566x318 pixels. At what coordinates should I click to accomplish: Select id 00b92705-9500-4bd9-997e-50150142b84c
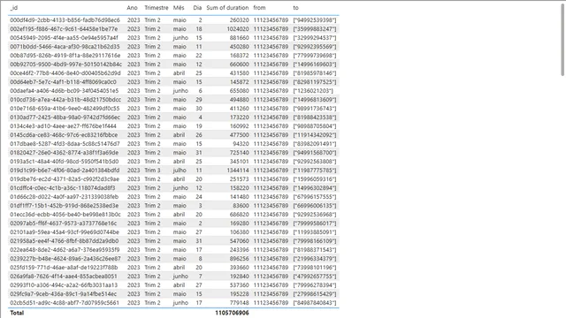tap(66, 64)
